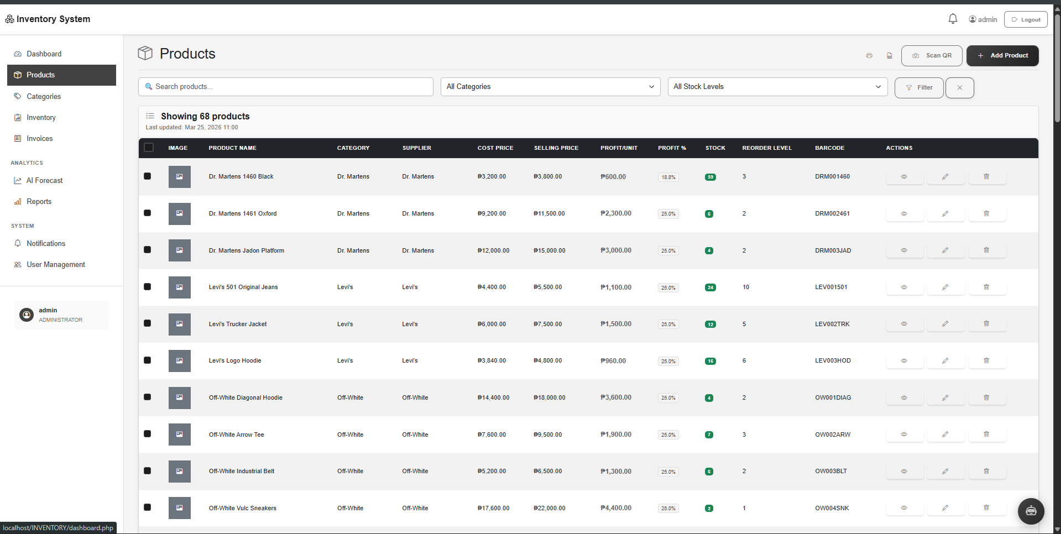Select Categories in the sidebar

click(44, 96)
